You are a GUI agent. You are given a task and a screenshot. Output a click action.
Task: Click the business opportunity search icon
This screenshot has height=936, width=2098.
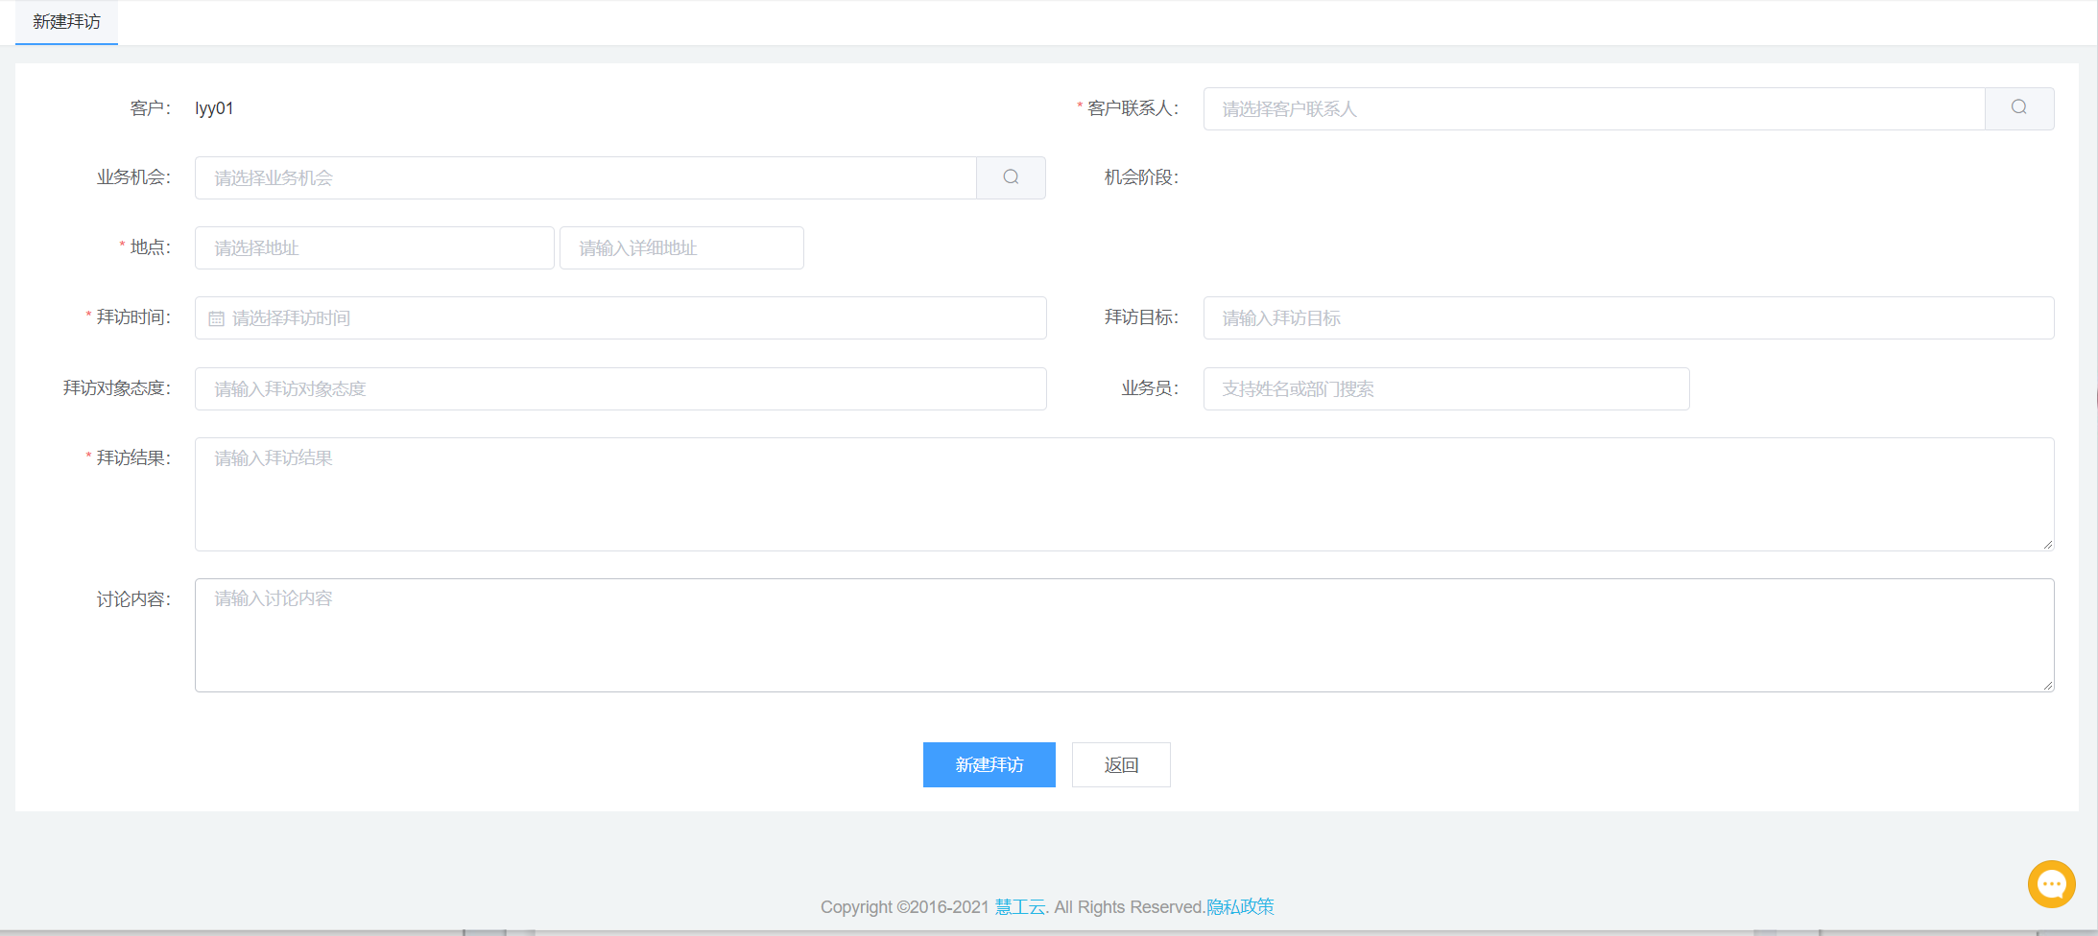coord(1011,177)
